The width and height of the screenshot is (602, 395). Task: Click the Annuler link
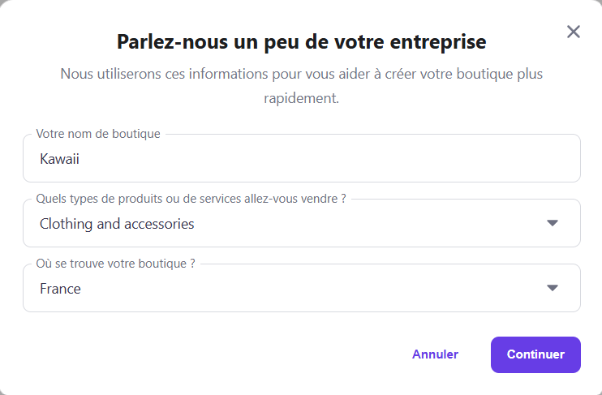tap(435, 354)
